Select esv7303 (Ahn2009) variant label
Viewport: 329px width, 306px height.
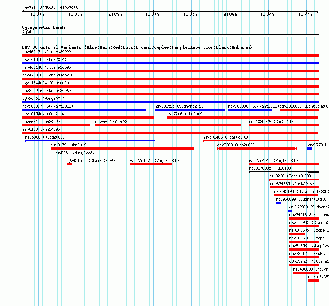click(x=236, y=145)
